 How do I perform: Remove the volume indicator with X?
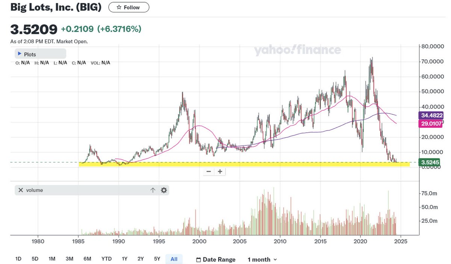point(21,190)
